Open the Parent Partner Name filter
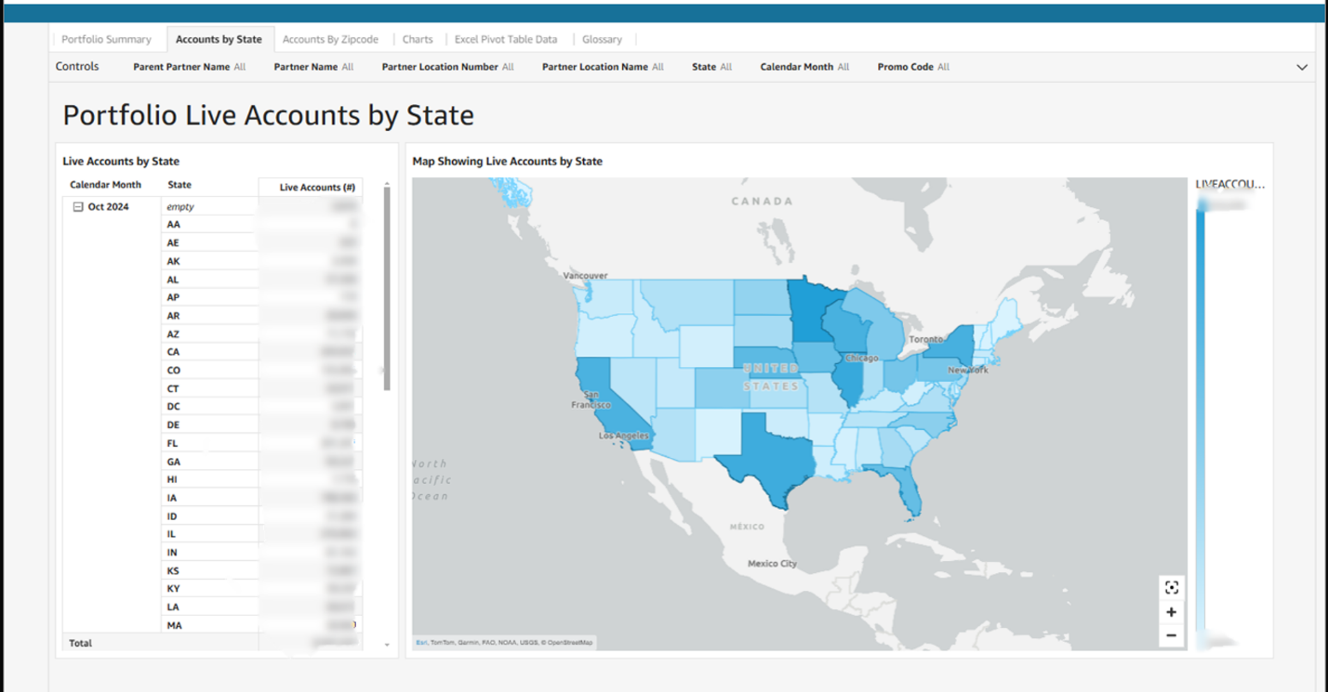This screenshot has width=1328, height=692. tap(190, 67)
